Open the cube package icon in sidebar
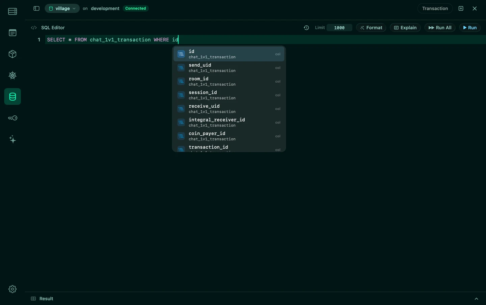The width and height of the screenshot is (486, 305). click(x=12, y=54)
